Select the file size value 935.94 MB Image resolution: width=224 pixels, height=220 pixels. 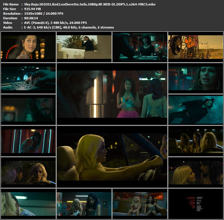coord(32,9)
